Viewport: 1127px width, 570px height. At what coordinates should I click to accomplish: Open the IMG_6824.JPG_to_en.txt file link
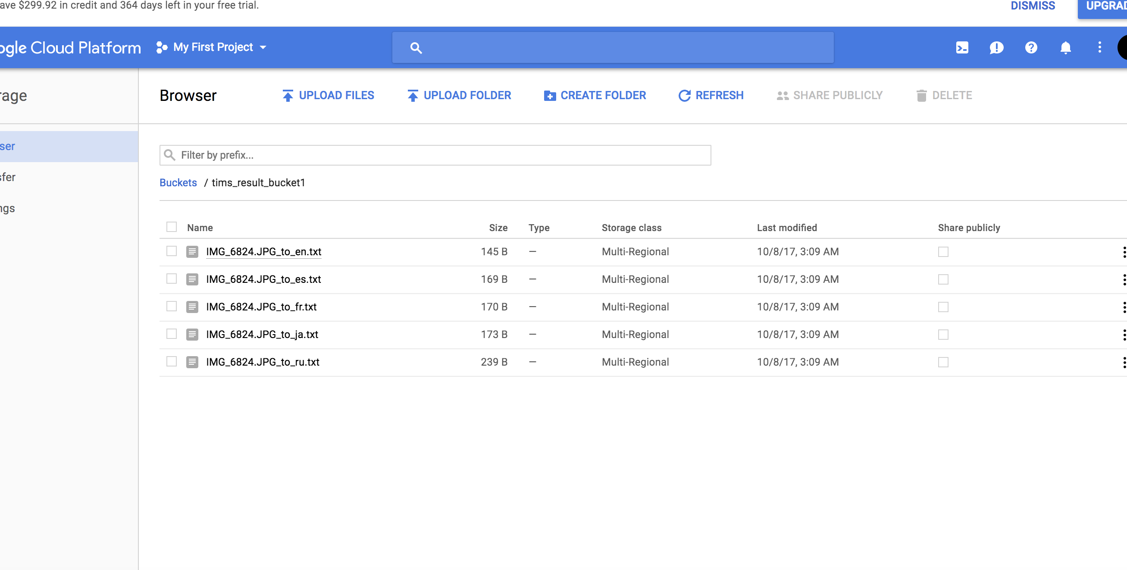click(263, 252)
